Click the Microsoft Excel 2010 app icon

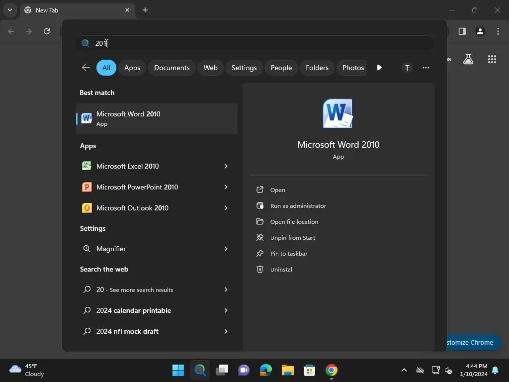(x=86, y=166)
